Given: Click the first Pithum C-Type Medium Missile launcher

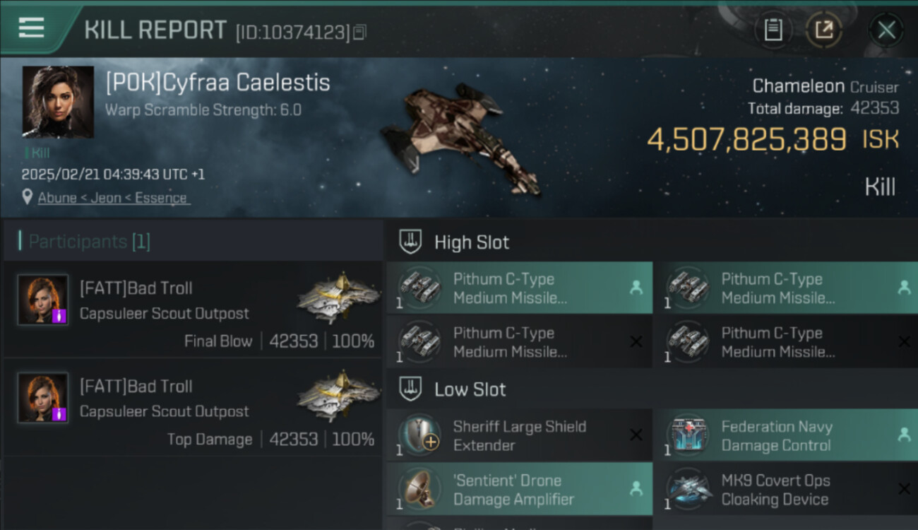Looking at the screenshot, I should [519, 288].
